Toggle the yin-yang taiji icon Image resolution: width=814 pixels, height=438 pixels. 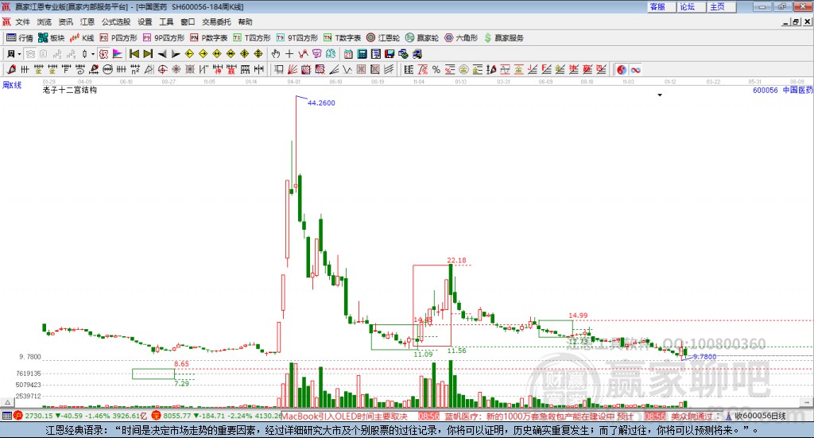622,69
